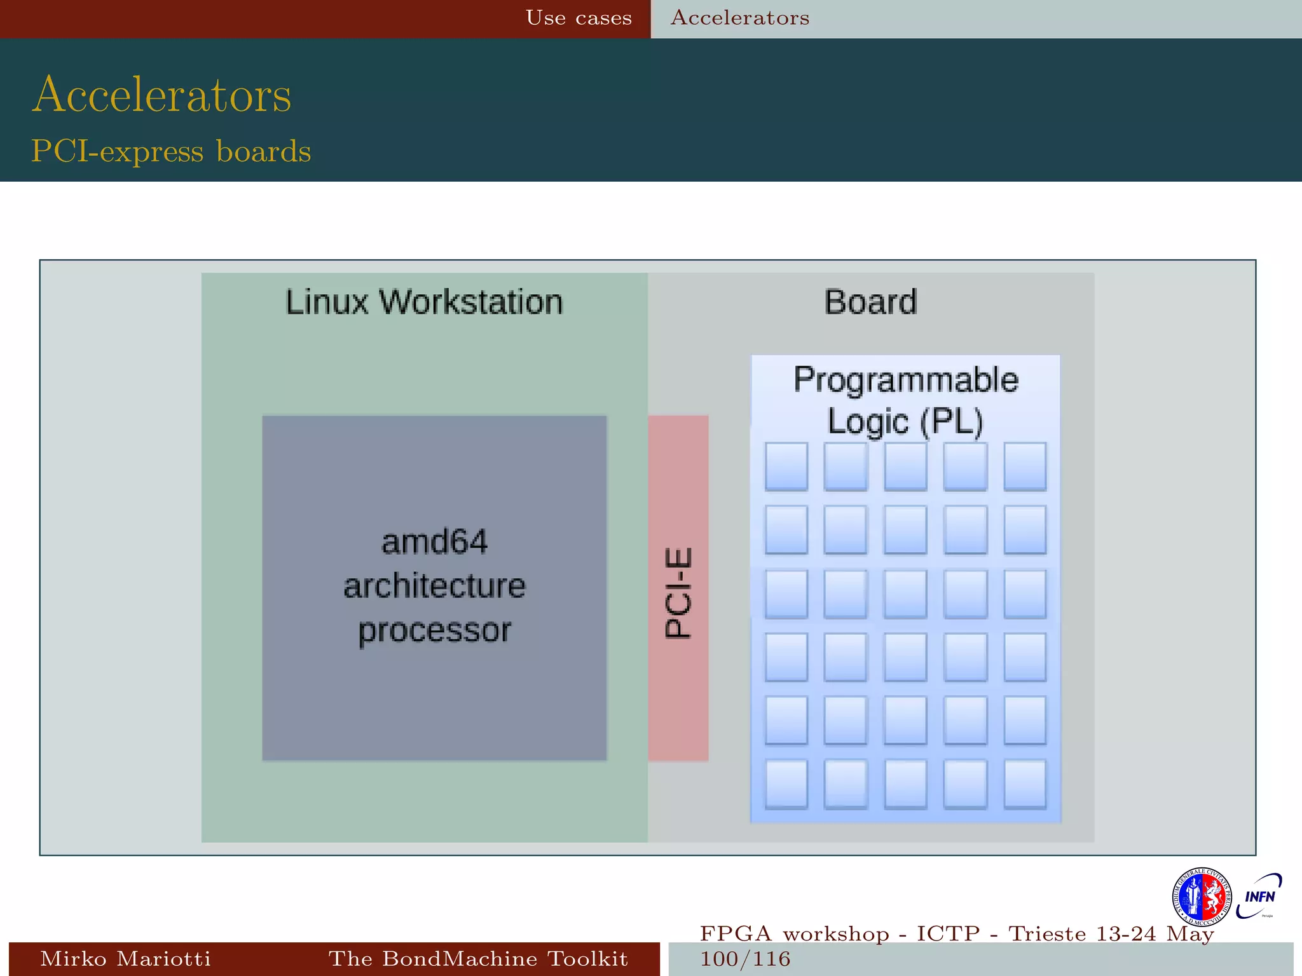This screenshot has height=976, width=1302.
Task: Click The BondMachine Toolkit title link
Action: (477, 958)
